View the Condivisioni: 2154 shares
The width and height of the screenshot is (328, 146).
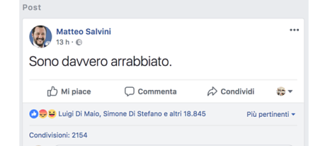tap(58, 135)
